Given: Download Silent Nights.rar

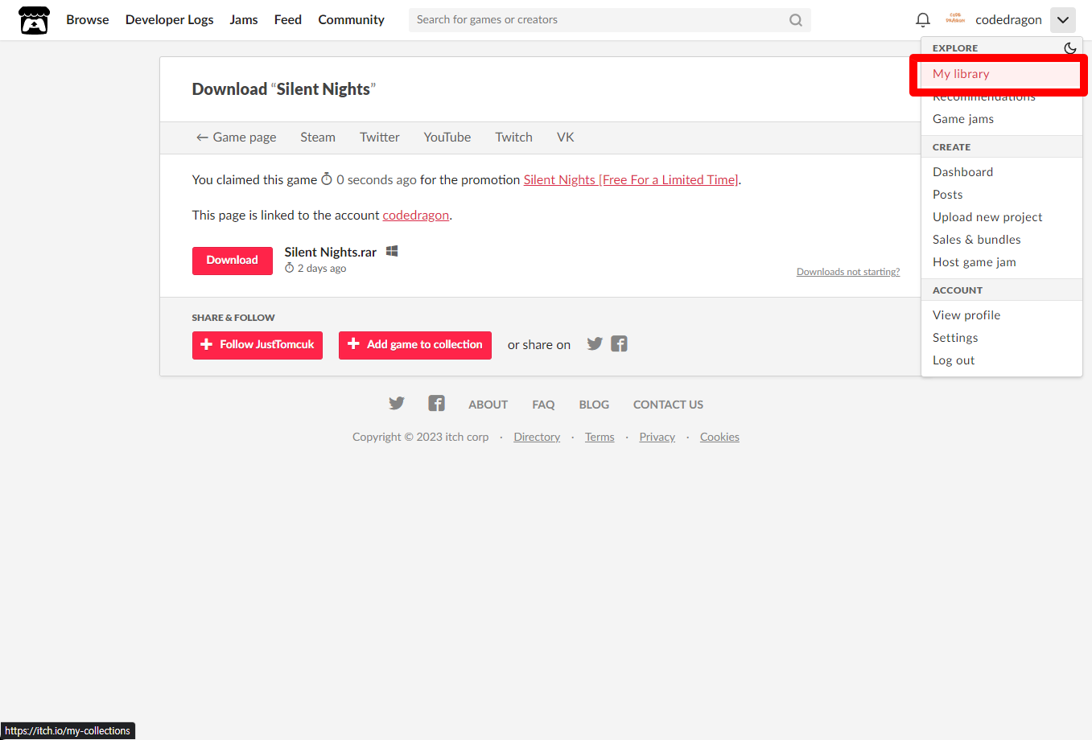Looking at the screenshot, I should pyautogui.click(x=233, y=261).
